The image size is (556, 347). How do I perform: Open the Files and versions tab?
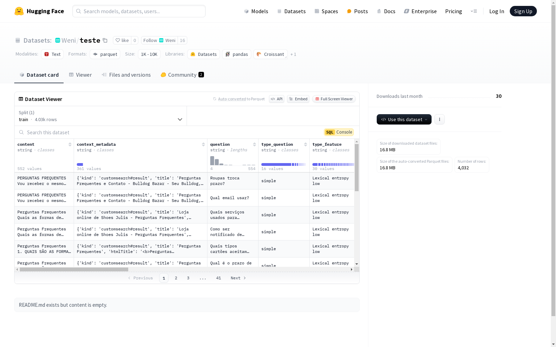pos(126,75)
